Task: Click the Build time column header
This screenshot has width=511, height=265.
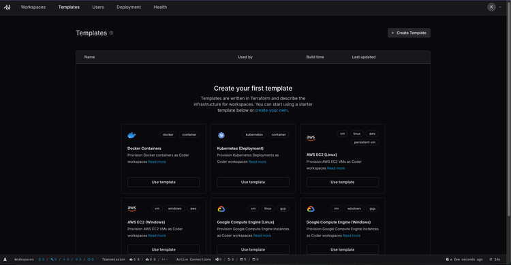Action: click(x=315, y=57)
